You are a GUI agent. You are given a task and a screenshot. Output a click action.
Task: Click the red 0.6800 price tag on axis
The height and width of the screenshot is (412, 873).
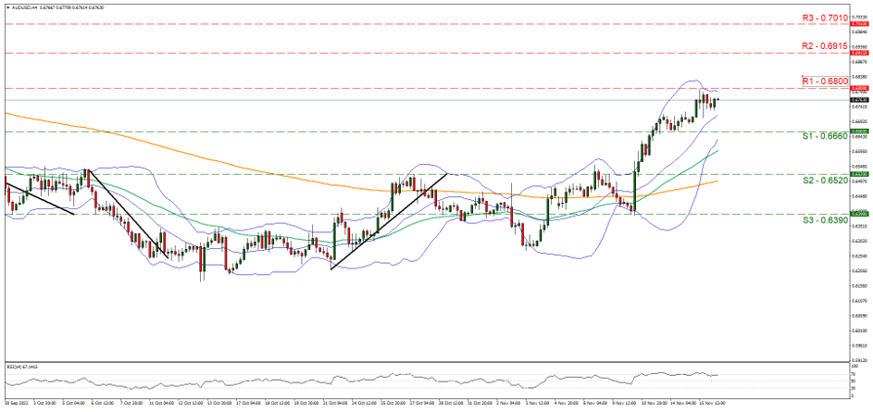858,88
